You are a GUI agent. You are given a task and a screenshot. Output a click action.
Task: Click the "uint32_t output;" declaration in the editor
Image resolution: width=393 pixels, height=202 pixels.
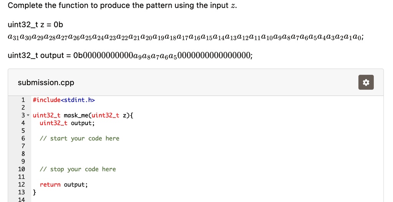tap(67, 123)
